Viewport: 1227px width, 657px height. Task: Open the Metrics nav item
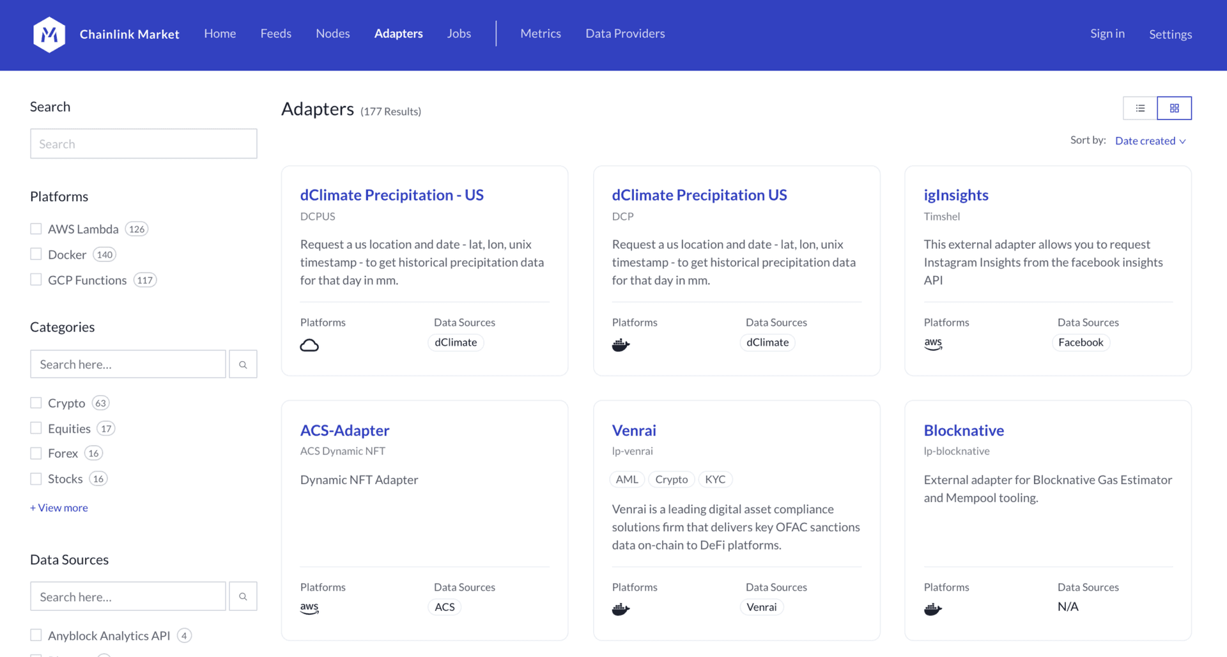541,33
